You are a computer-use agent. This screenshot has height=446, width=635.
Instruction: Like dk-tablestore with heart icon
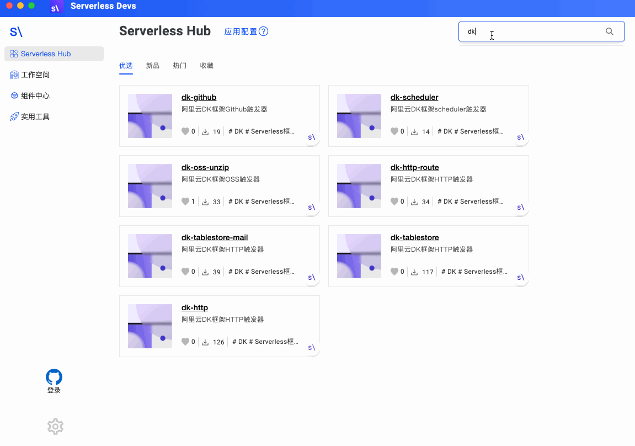pos(394,272)
